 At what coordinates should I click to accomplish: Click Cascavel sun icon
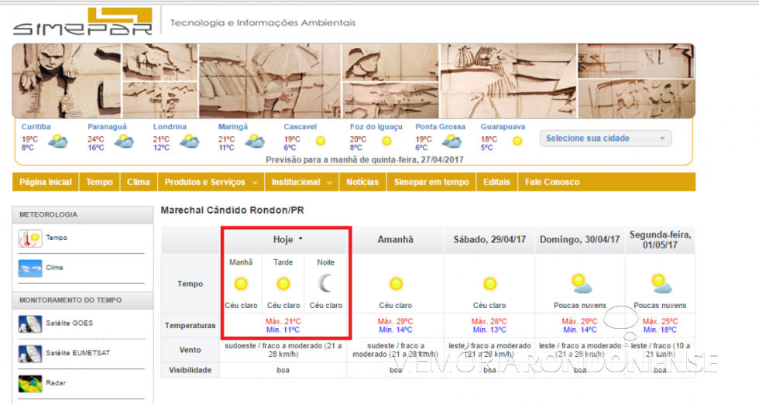pyautogui.click(x=321, y=142)
